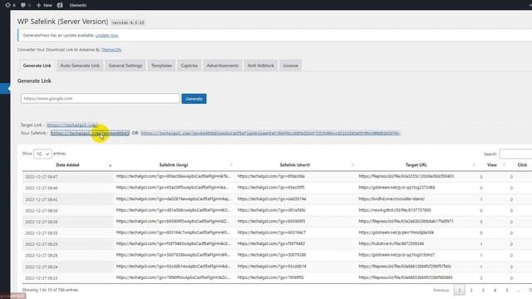Open the Templates tab
Screen dimensions: 532x299
tap(161, 66)
